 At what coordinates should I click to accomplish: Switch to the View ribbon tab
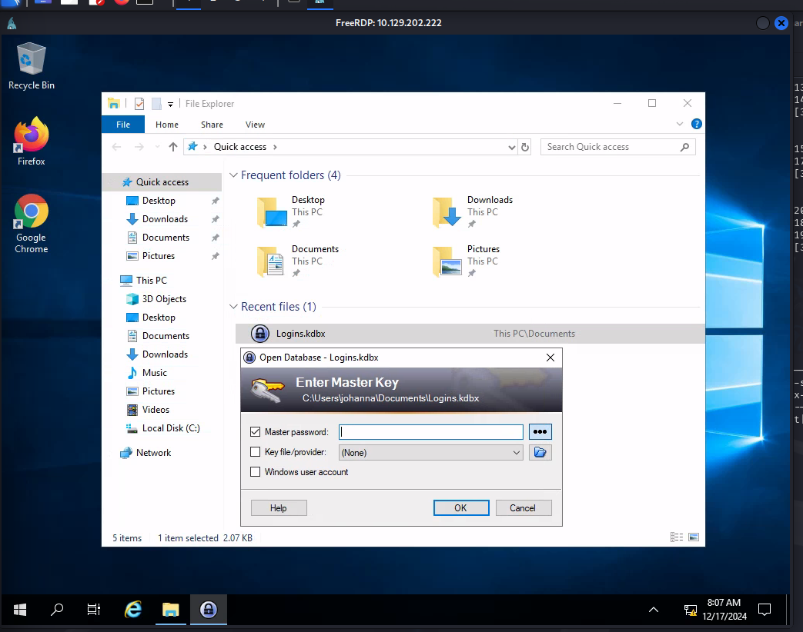click(255, 125)
